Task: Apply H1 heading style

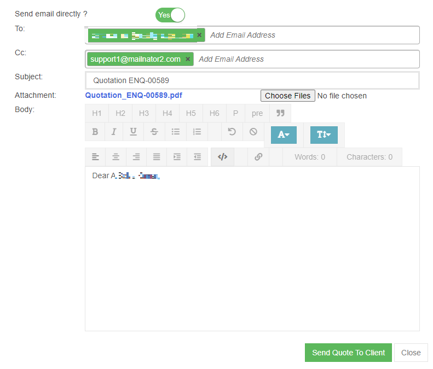Action: (97, 113)
